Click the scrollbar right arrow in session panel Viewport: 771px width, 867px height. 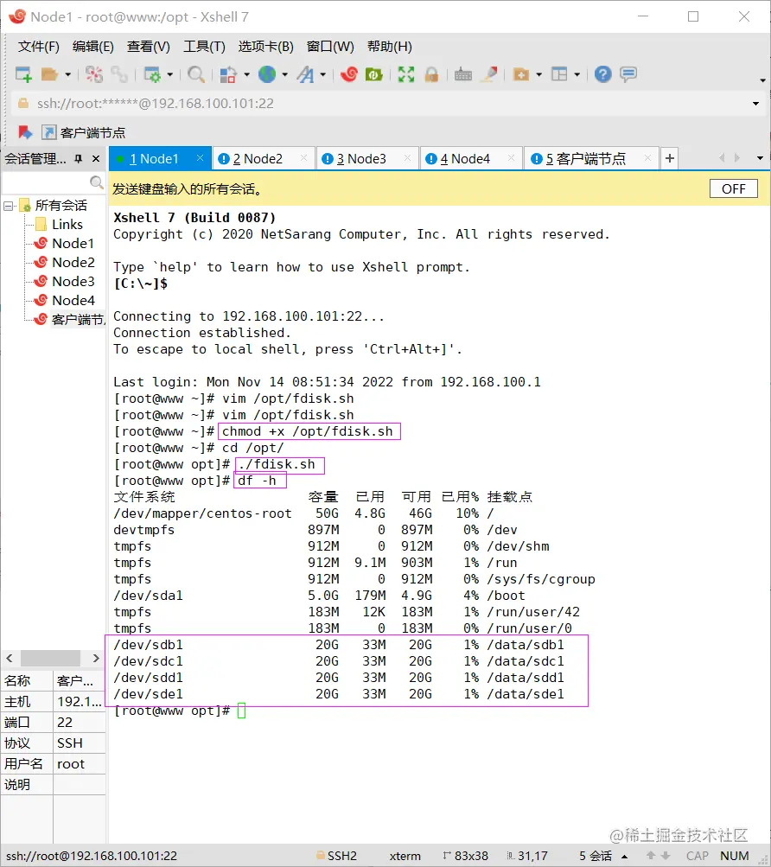(96, 658)
